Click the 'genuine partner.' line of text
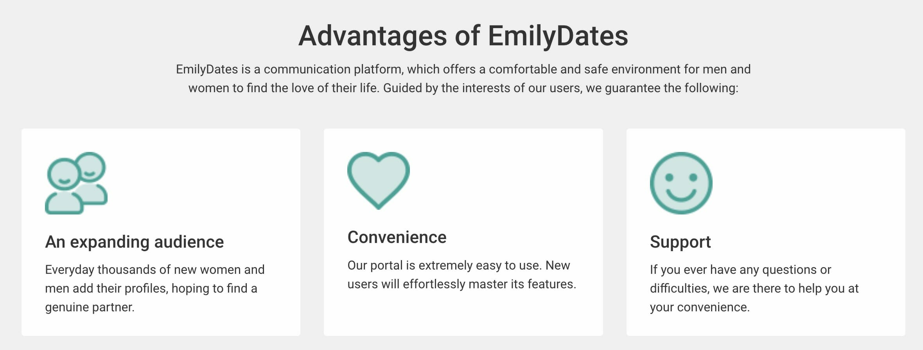This screenshot has height=350, width=923. point(90,307)
